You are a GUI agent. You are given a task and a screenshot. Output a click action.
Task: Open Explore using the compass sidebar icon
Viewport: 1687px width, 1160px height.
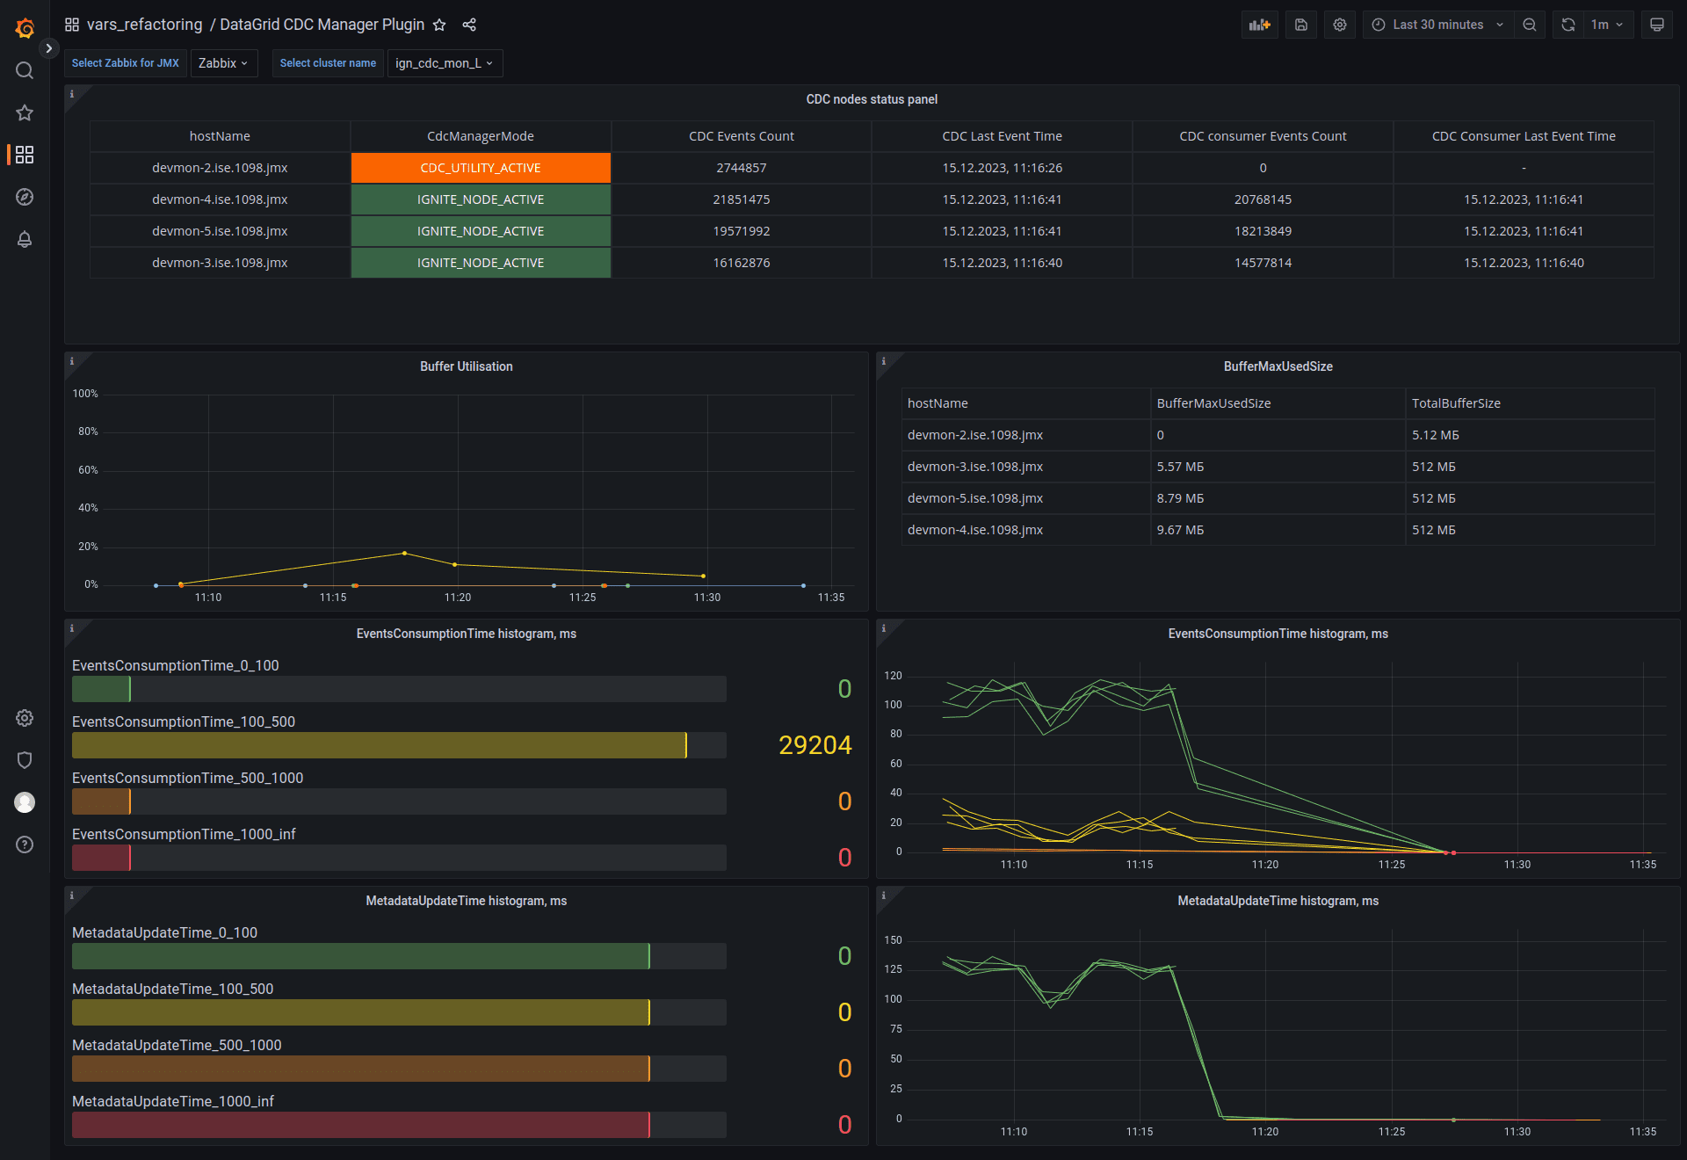[24, 198]
